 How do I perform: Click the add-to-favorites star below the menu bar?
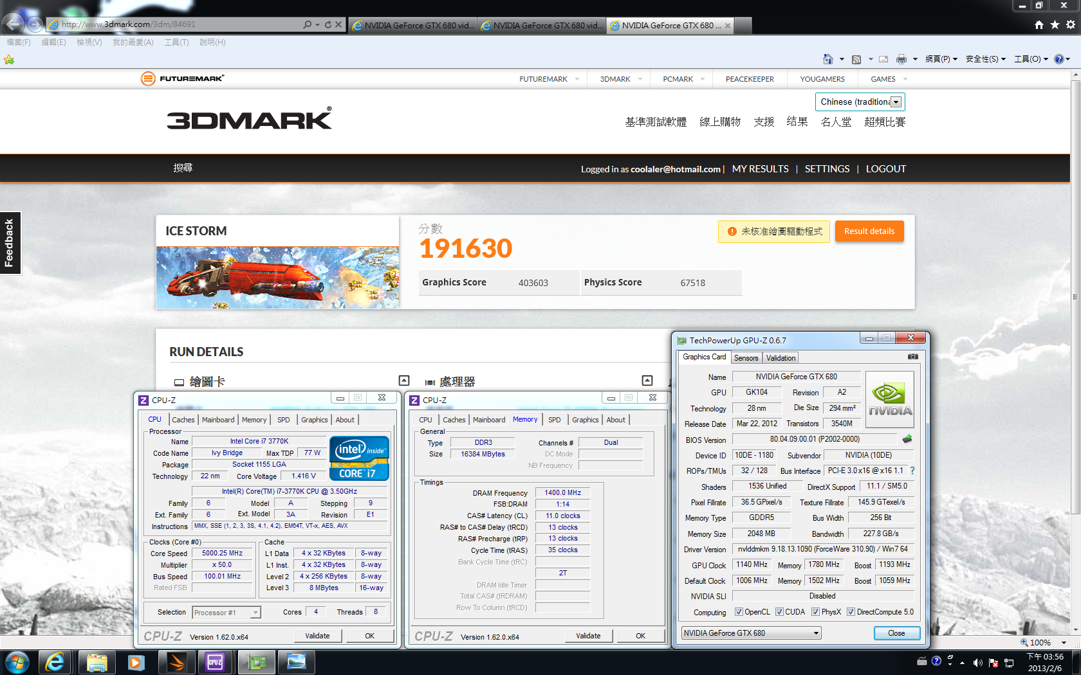[x=9, y=60]
